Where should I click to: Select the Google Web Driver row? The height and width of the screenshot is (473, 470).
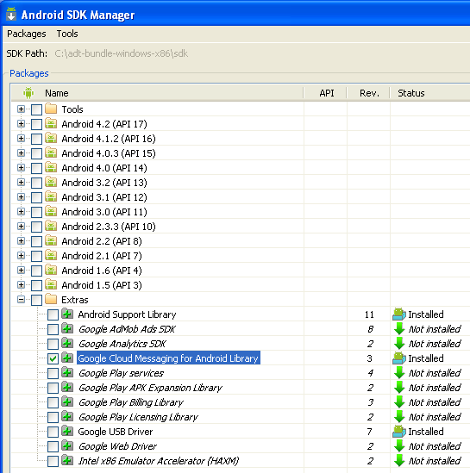click(241, 446)
